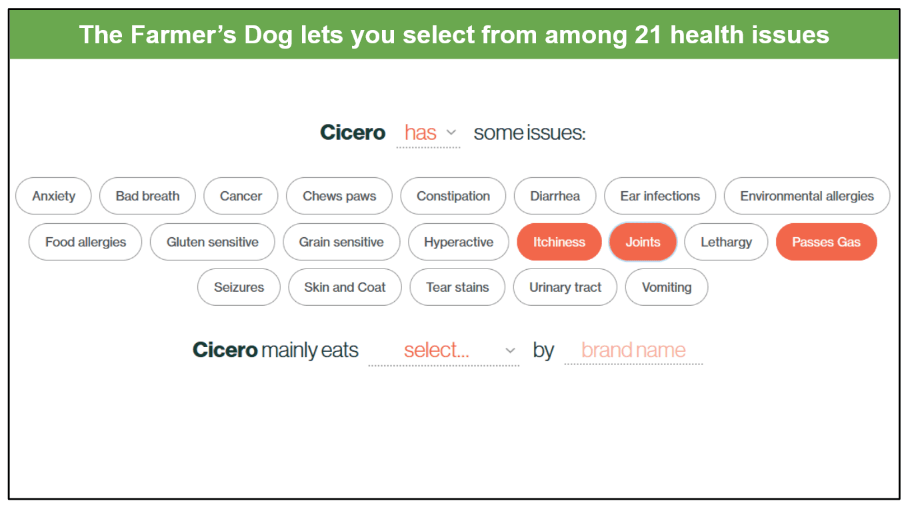Enable the Seizures option

click(x=238, y=287)
